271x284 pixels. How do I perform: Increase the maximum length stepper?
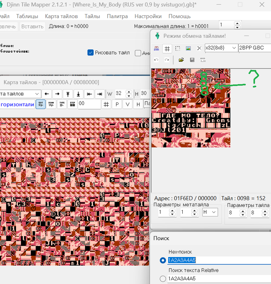(237, 23)
